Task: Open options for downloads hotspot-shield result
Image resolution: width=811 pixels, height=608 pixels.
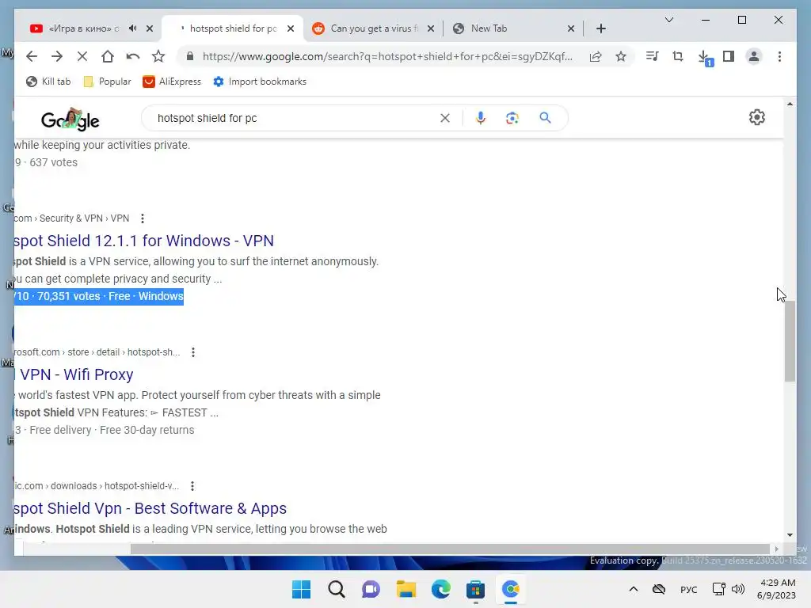Action: pos(192,487)
